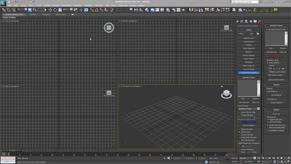
Task: Toggle Keyboard Shortcut Override
Action: [86, 10]
